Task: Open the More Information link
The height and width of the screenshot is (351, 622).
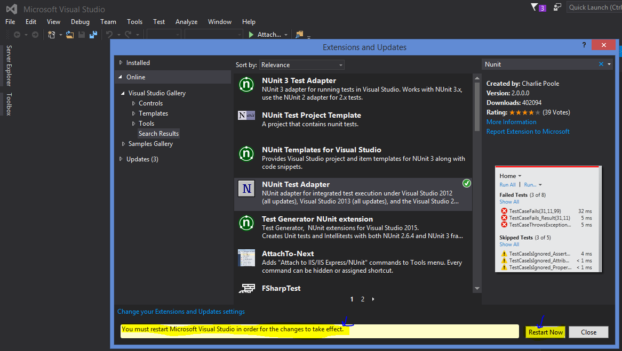Action: pyautogui.click(x=511, y=121)
